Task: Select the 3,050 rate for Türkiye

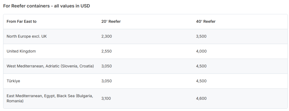Action: pos(106,81)
